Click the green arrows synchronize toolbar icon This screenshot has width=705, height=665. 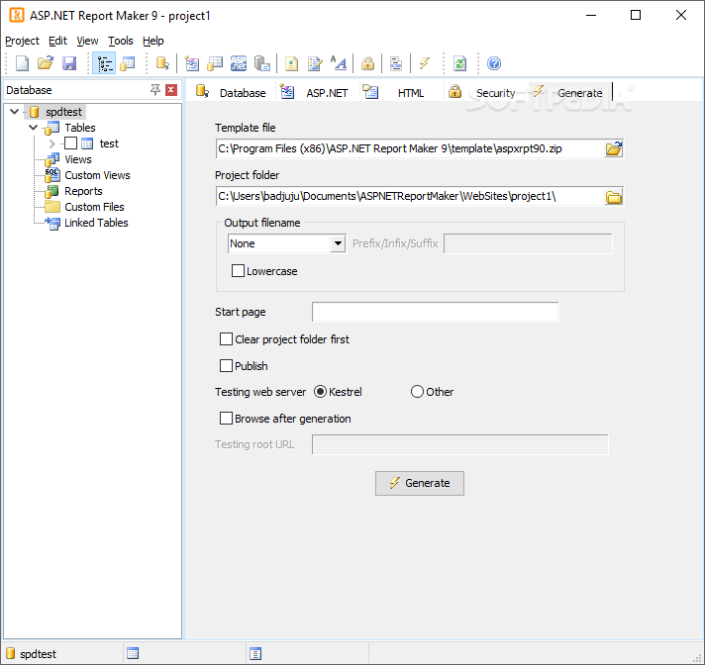pos(459,63)
